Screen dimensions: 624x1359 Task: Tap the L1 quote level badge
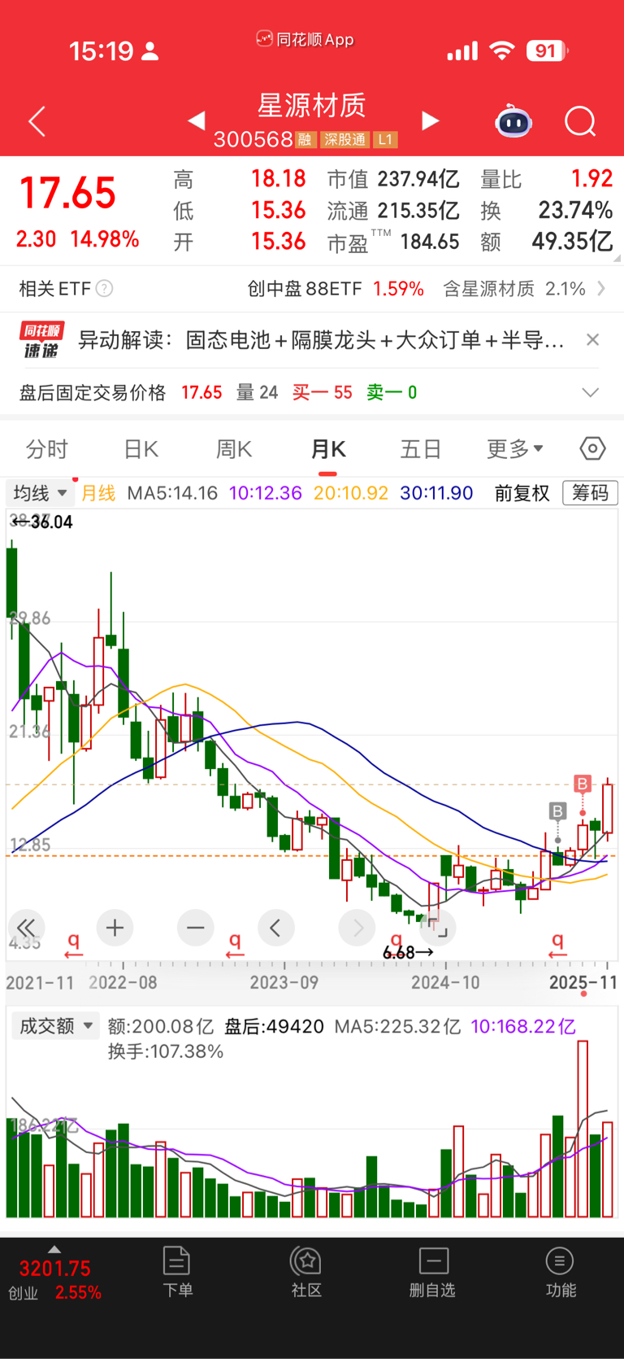click(x=385, y=140)
